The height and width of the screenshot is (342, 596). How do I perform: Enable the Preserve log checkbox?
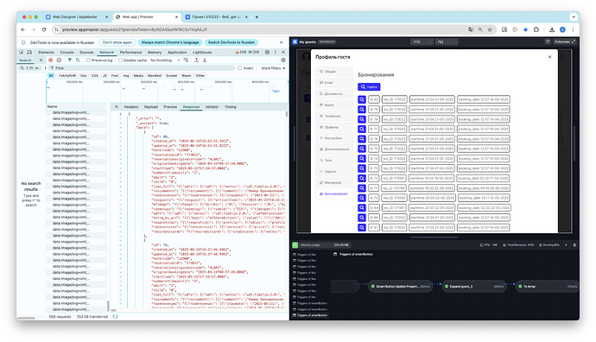[88, 60]
